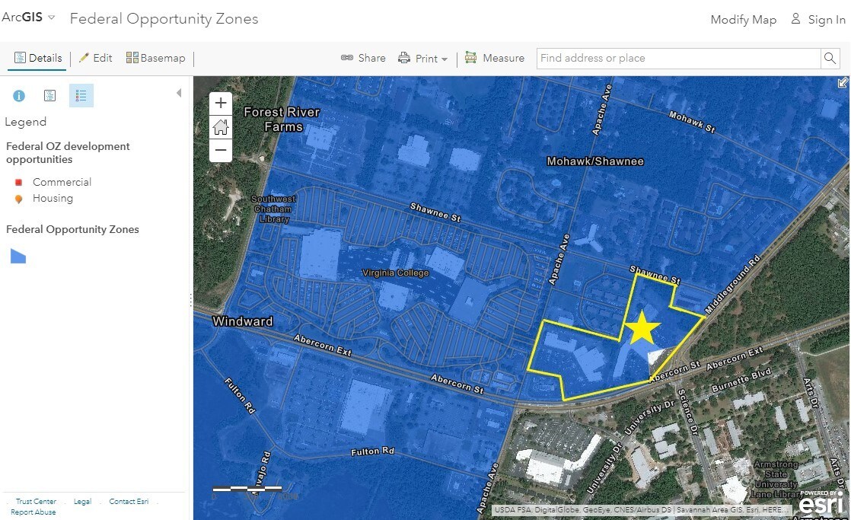The width and height of the screenshot is (851, 520).
Task: Open the Measure tool
Action: point(494,59)
